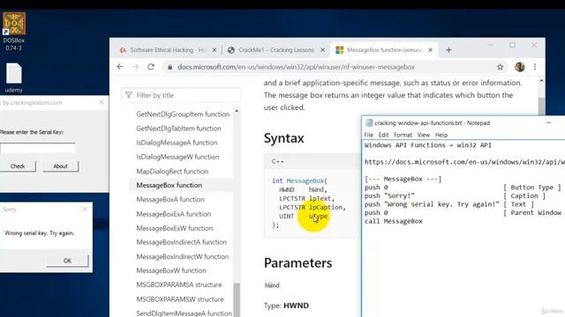The width and height of the screenshot is (565, 317).
Task: Open IsDialogMessageA function link
Action: click(x=177, y=143)
